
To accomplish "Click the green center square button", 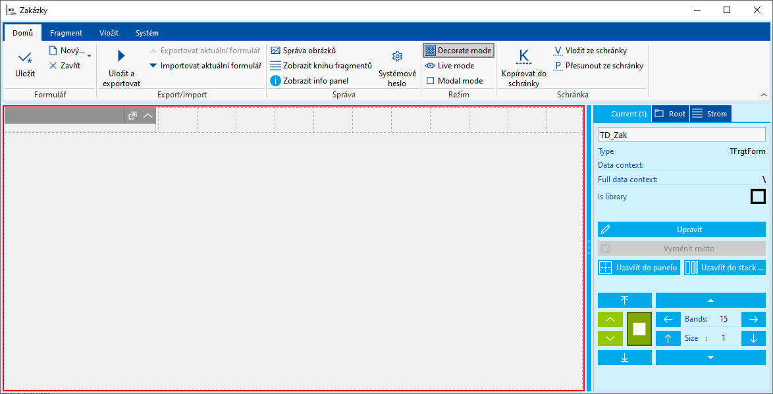I will click(639, 329).
